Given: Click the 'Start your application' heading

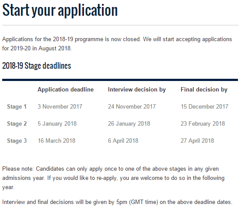Looking at the screenshot, I should [x=60, y=11].
